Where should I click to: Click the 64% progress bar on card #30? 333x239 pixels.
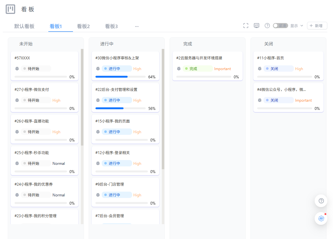[120, 77]
